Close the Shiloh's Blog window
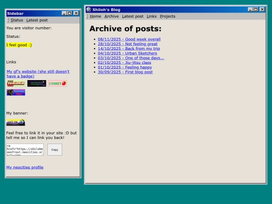Viewport: 272px width, 204px height. (262, 10)
